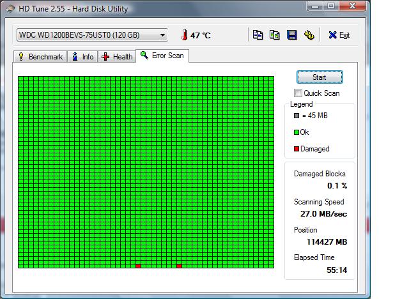Click the 114427 MB position value
Screen dimensions: 409x299
coord(327,242)
